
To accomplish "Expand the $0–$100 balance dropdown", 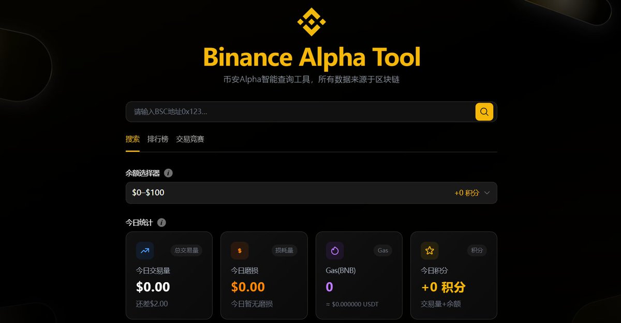I will [x=311, y=193].
